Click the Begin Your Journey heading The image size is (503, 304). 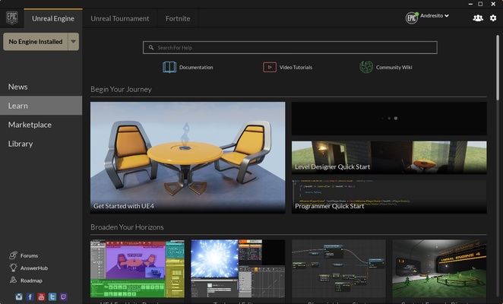pyautogui.click(x=121, y=89)
